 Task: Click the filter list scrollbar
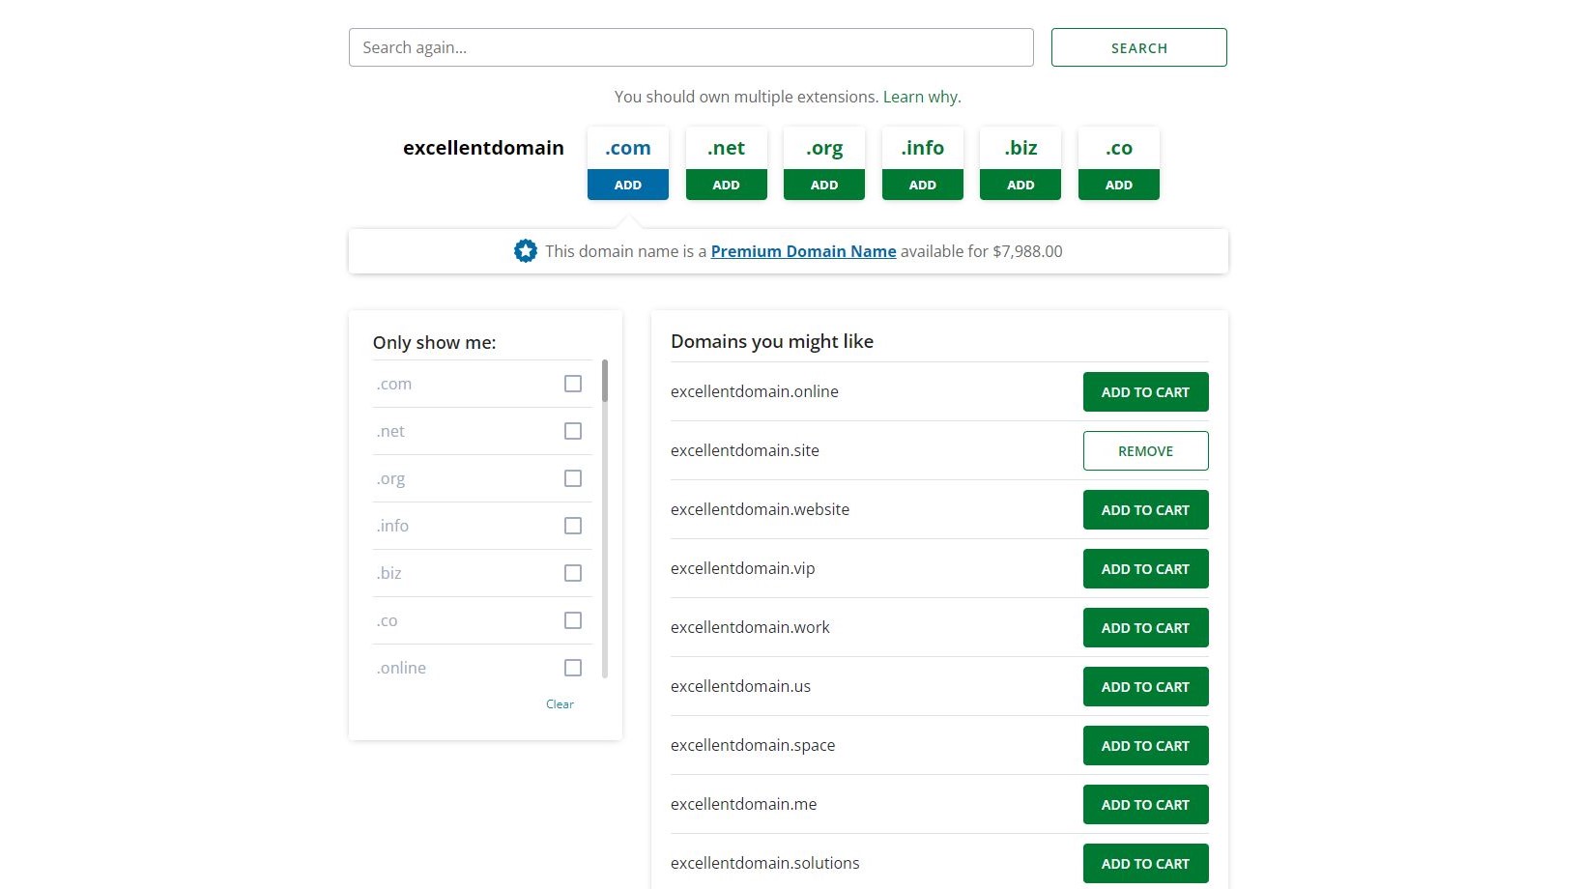click(x=605, y=519)
